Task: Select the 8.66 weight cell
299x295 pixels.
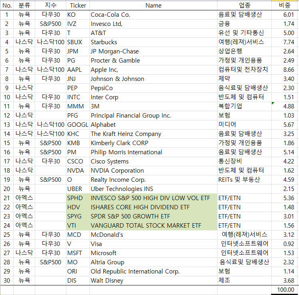Action: point(285,70)
